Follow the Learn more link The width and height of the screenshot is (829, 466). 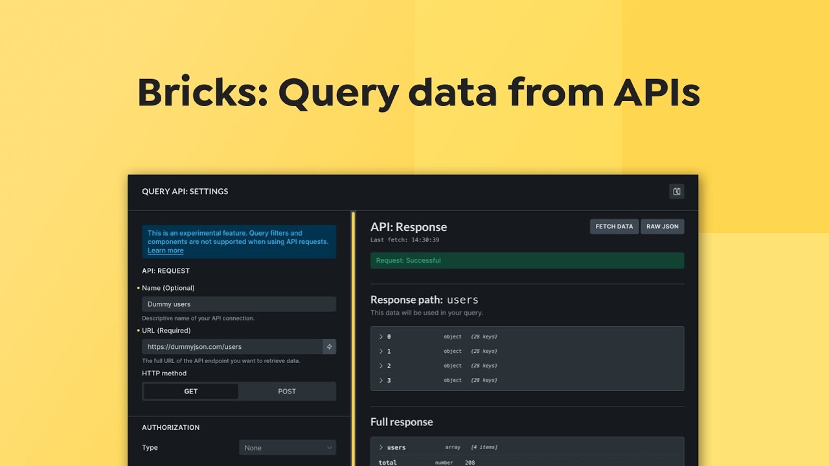[166, 251]
